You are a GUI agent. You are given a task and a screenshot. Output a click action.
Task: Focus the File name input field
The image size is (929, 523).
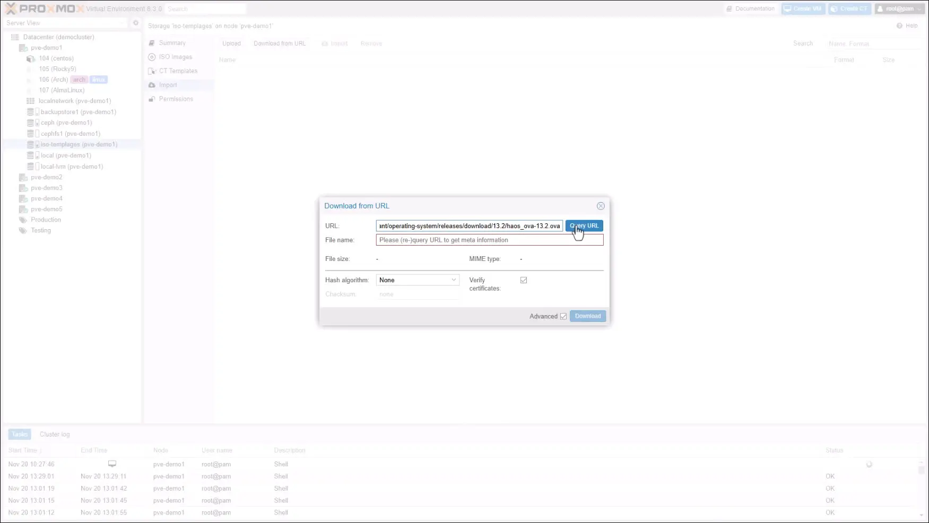(490, 240)
